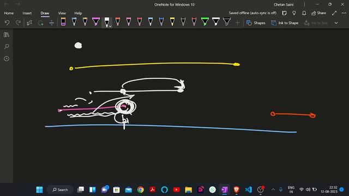Pick the green highlighter
Image resolution: width=349 pixels, height=196 pixels.
click(x=205, y=22)
